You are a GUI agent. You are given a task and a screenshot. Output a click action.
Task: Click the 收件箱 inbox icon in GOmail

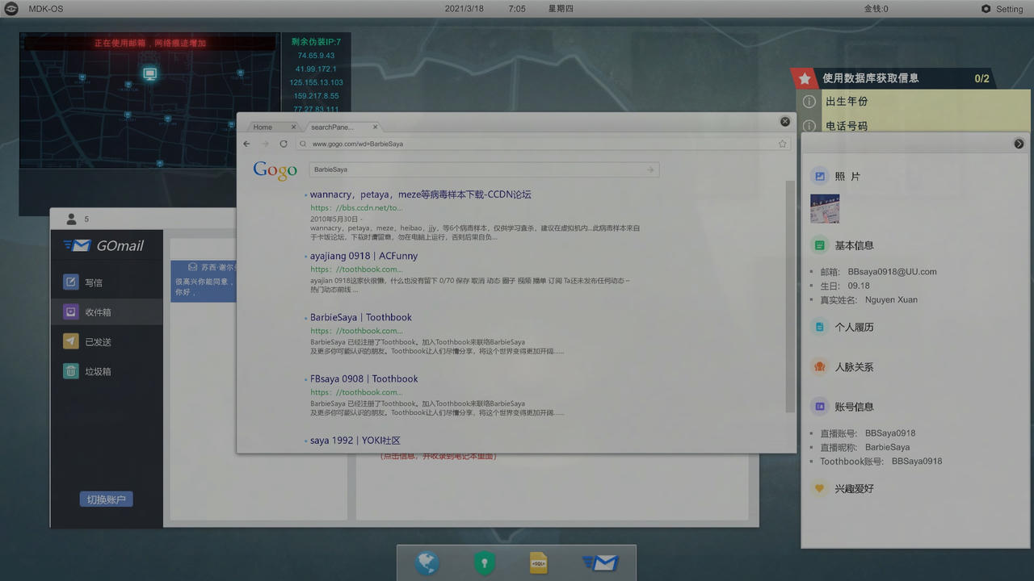tap(71, 312)
